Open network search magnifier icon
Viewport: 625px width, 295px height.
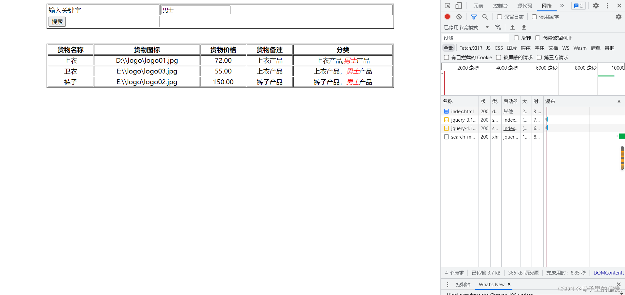[x=485, y=17]
